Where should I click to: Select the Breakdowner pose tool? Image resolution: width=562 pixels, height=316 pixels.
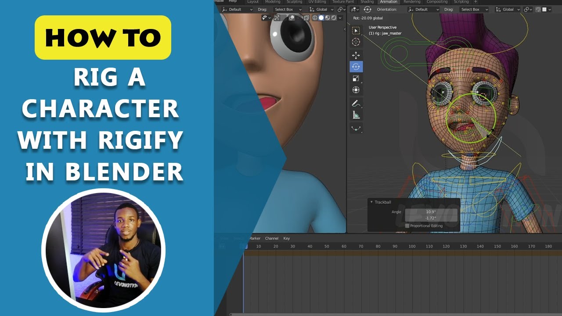pyautogui.click(x=356, y=129)
